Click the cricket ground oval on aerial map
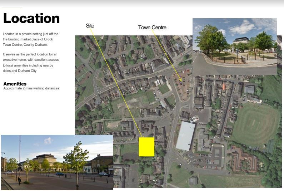The width and height of the screenshot is (284, 191). tap(255, 124)
